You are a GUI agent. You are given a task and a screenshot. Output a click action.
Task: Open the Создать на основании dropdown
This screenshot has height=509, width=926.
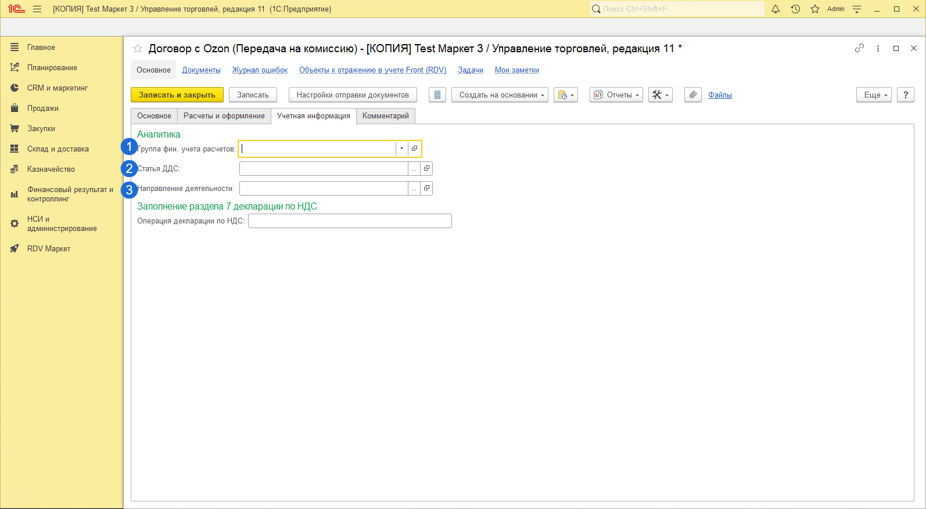click(500, 95)
